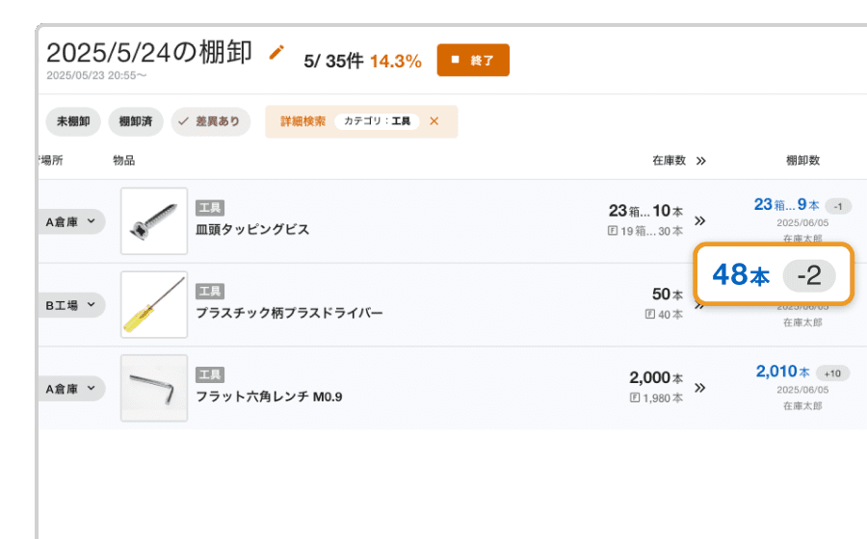Click the copy arrow for フラット六角レンチ row
867x539 pixels.
700,387
